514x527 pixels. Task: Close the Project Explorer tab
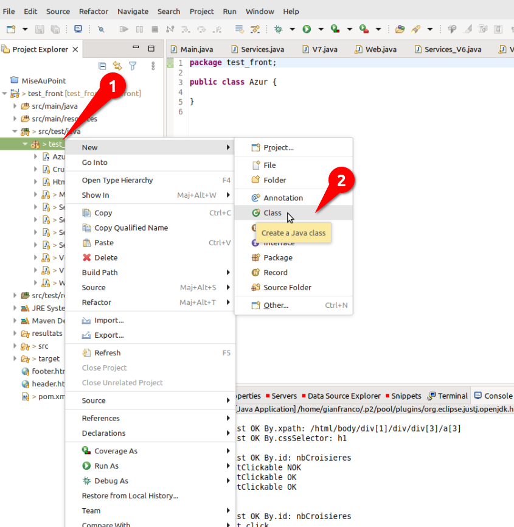pos(75,49)
